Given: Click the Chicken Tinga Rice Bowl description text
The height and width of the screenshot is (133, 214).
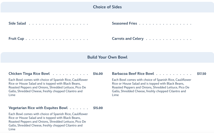Looking at the screenshot, I should pyautogui.click(x=48, y=87).
